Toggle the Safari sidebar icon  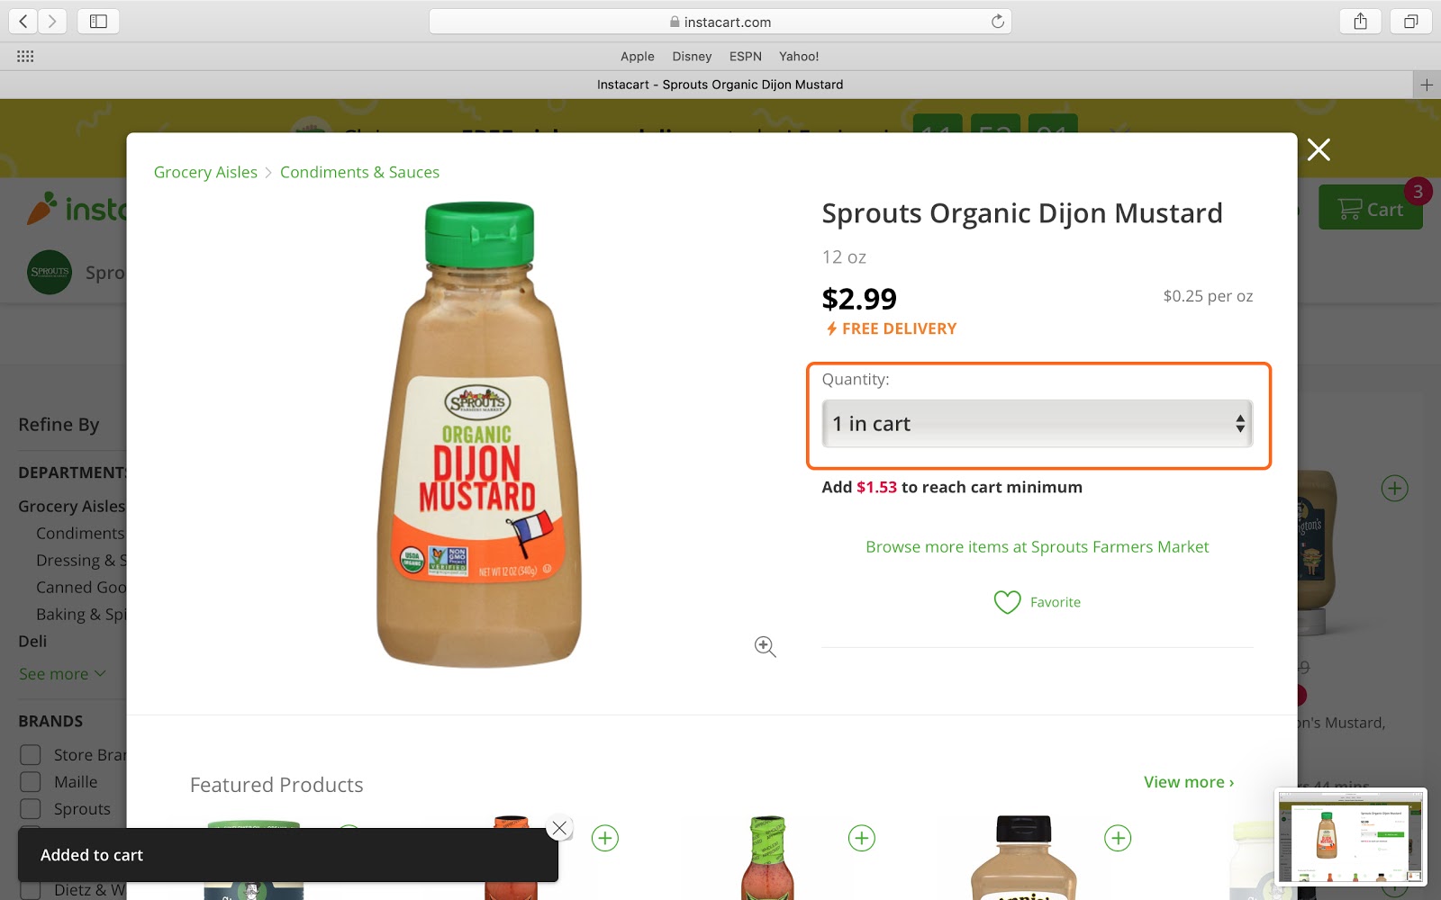pos(98,22)
